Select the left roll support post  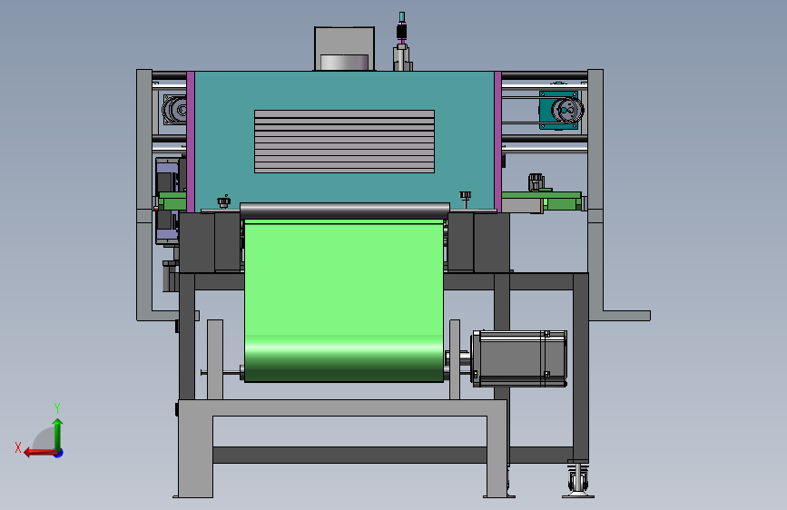tap(215, 359)
